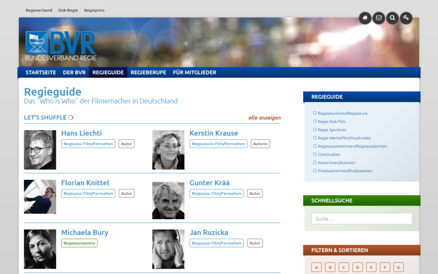The image size is (438, 274).
Task: Click Kerstin Krause's portrait photo
Action: 168,150
